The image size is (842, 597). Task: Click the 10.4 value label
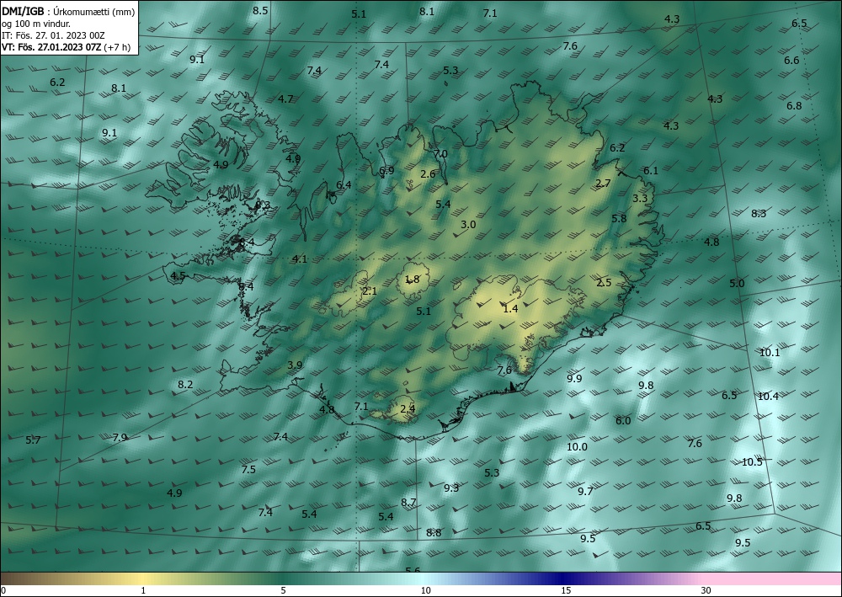pyautogui.click(x=768, y=396)
